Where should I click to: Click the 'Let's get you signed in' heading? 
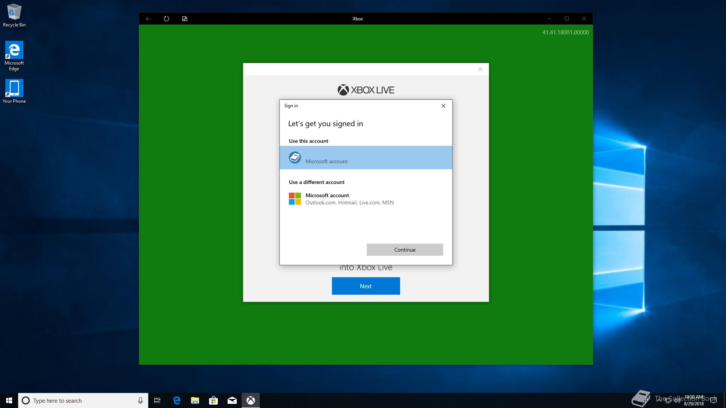point(326,124)
